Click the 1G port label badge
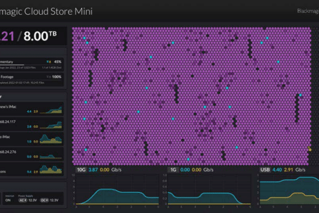The height and width of the screenshot is (213, 319). pyautogui.click(x=173, y=170)
